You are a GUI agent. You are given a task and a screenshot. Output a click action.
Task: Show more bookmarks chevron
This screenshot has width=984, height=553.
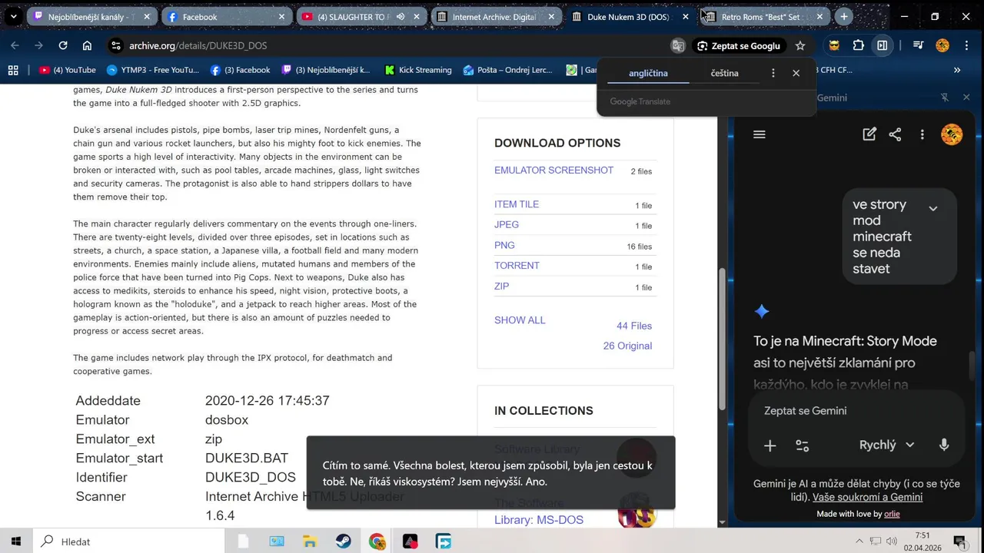(x=957, y=70)
